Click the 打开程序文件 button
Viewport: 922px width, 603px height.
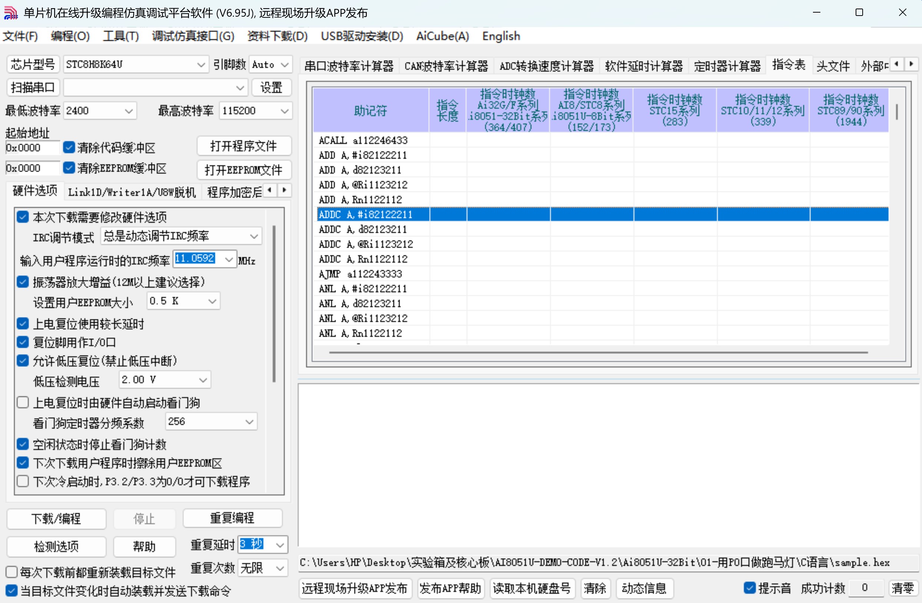tap(244, 146)
